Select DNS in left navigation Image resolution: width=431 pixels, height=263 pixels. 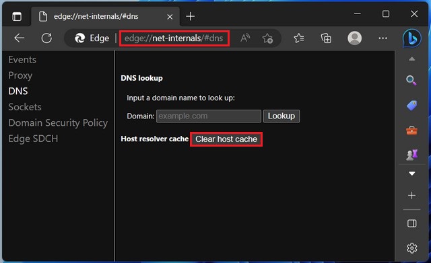tap(18, 91)
